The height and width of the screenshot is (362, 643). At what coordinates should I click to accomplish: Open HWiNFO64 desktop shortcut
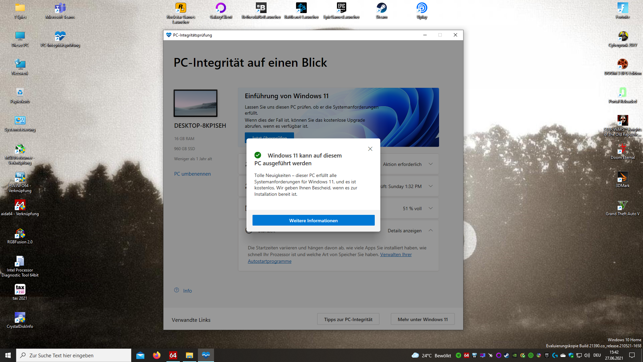pyautogui.click(x=20, y=177)
